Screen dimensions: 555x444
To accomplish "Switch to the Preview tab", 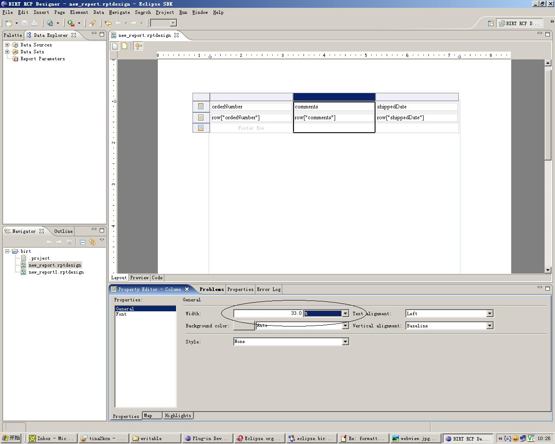I will coord(139,277).
